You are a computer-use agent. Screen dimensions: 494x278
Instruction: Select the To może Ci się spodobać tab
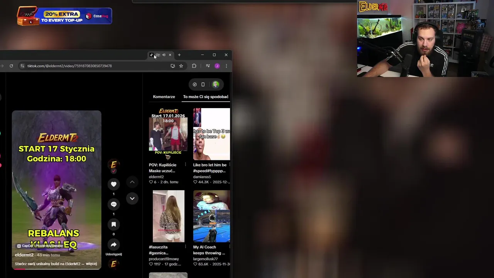(206, 97)
